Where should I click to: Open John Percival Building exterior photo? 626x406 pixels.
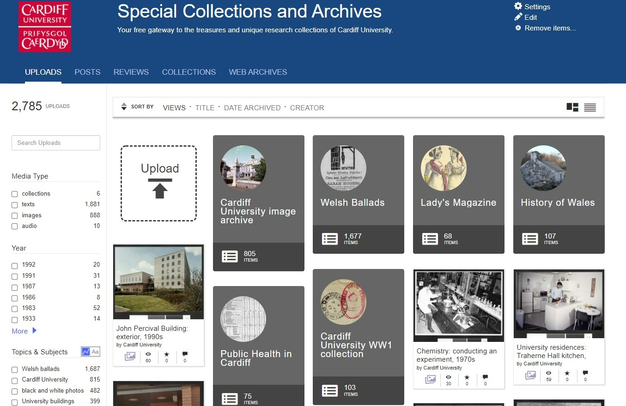tap(158, 282)
